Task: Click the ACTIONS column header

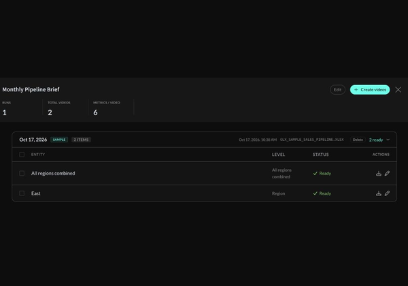Action: pyautogui.click(x=381, y=155)
